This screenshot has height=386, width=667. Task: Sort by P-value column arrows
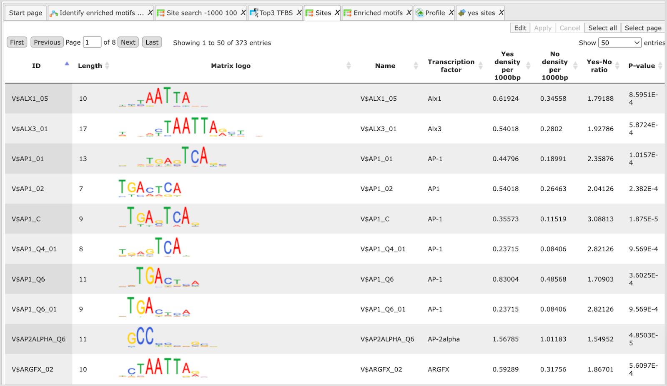pyautogui.click(x=660, y=65)
